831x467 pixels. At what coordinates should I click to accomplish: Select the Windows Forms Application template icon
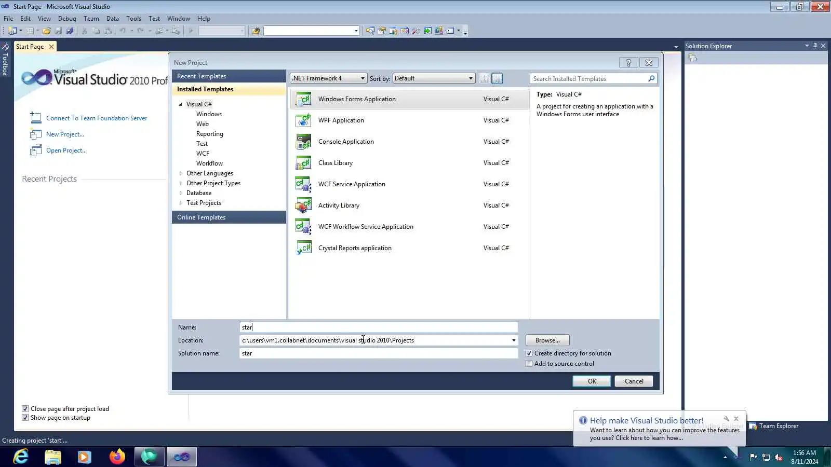click(x=303, y=99)
